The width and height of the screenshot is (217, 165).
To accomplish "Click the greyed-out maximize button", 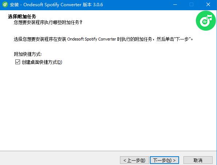I will coord(191,5).
